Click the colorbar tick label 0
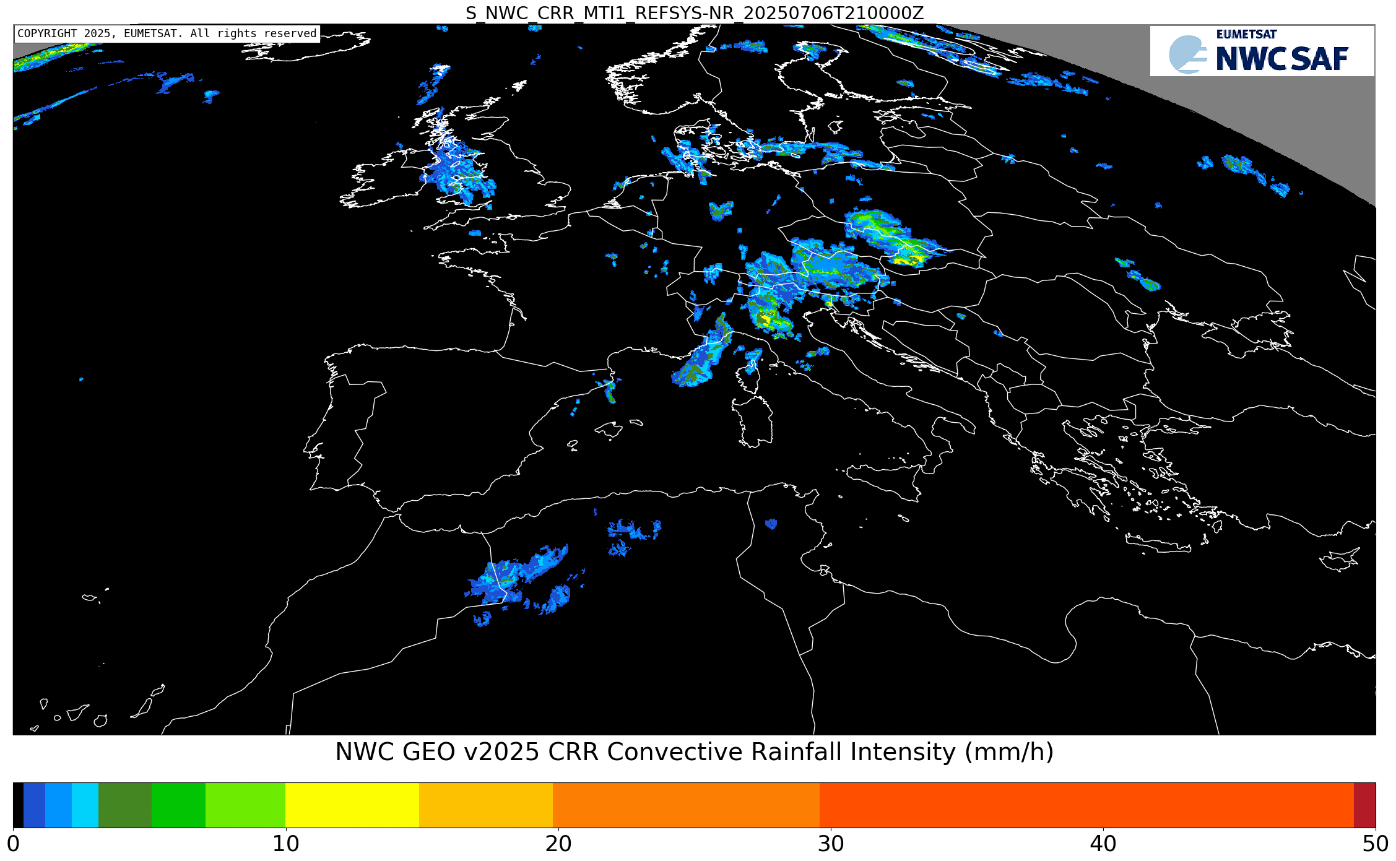Screen dimensions: 1396x861 point(13,844)
